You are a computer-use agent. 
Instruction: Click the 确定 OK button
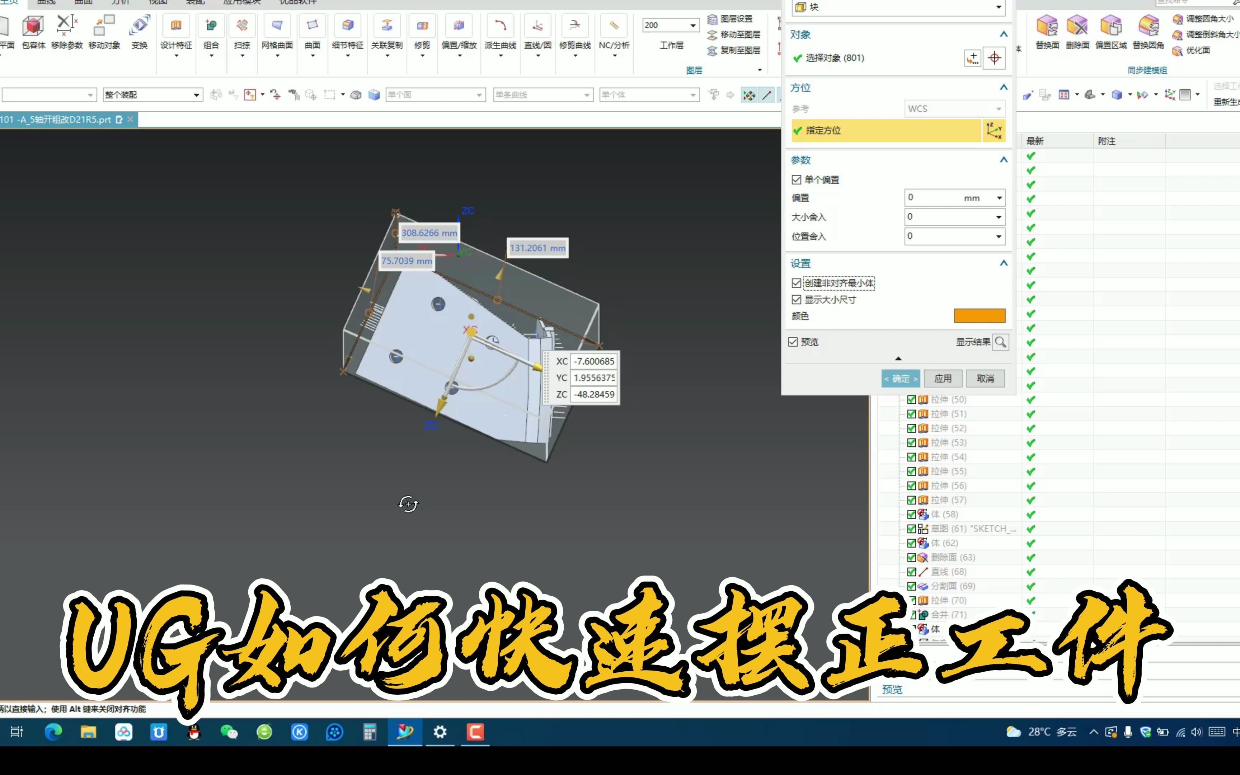[900, 379]
